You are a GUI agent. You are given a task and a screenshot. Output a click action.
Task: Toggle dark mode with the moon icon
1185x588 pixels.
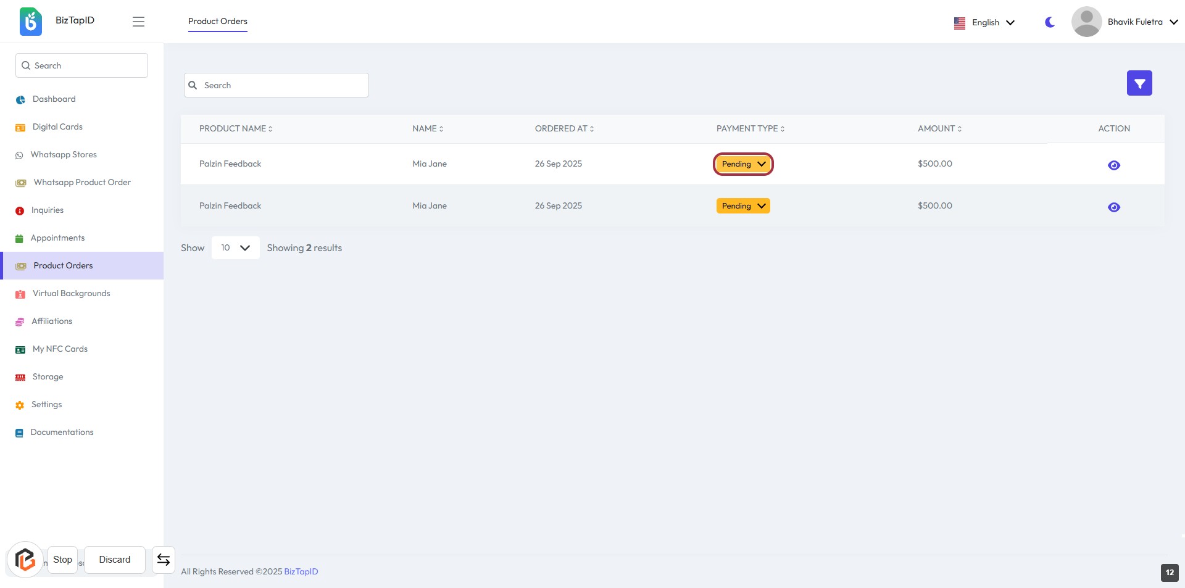[x=1049, y=22]
